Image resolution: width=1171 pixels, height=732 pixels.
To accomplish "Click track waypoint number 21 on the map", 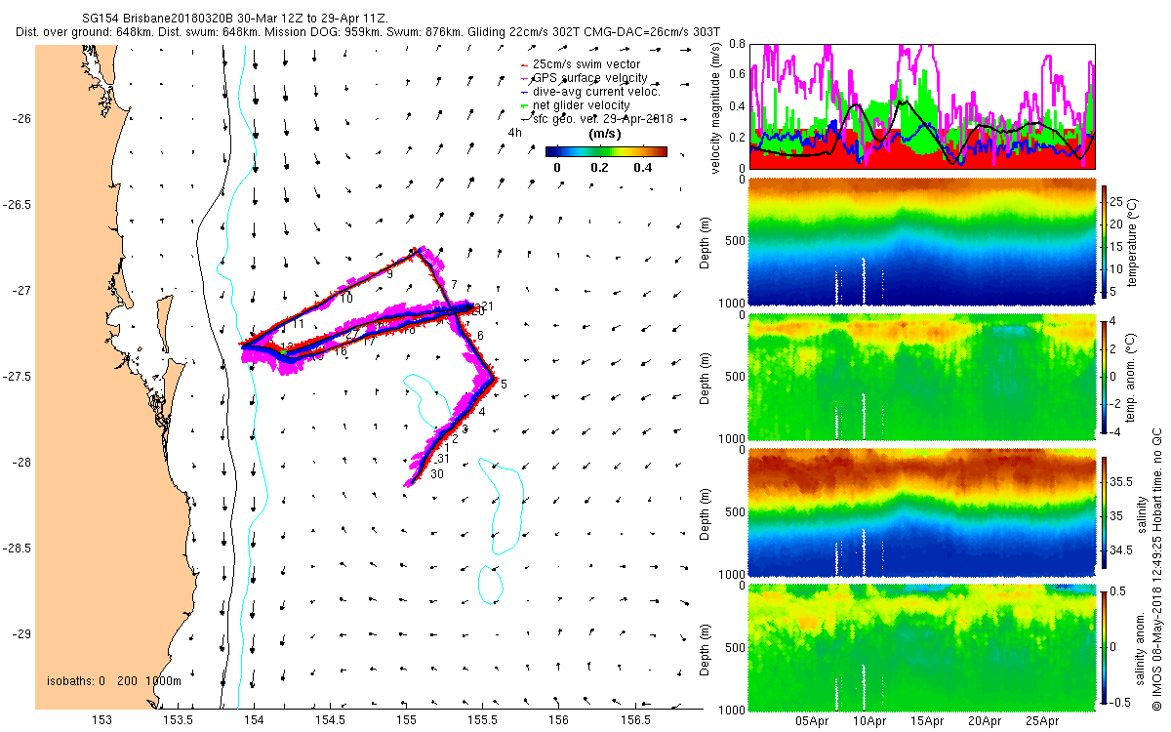I will (487, 306).
